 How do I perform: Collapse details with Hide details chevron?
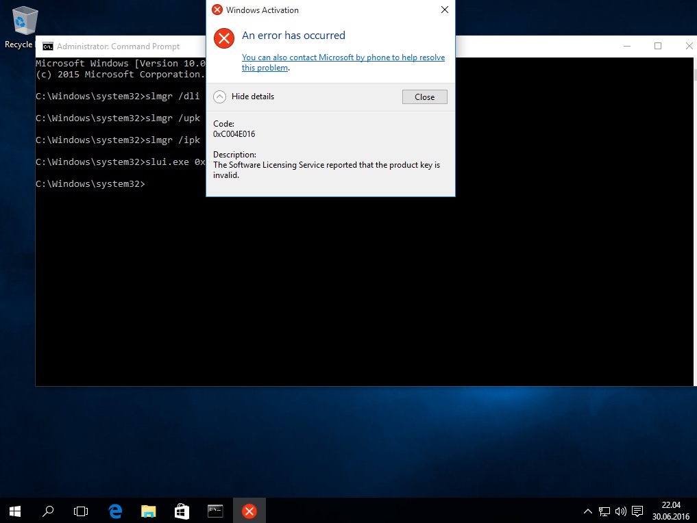pyautogui.click(x=219, y=97)
